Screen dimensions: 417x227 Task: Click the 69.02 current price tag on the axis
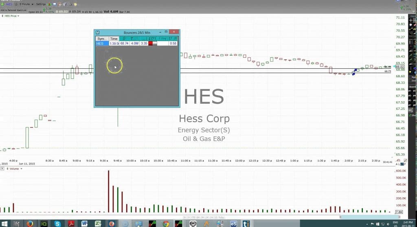pyautogui.click(x=400, y=67)
